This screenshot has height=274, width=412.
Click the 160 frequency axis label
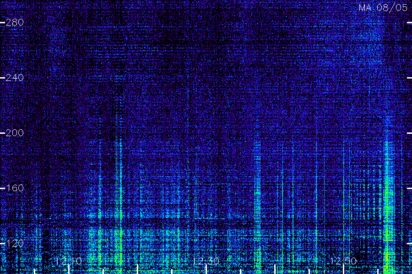click(x=15, y=188)
